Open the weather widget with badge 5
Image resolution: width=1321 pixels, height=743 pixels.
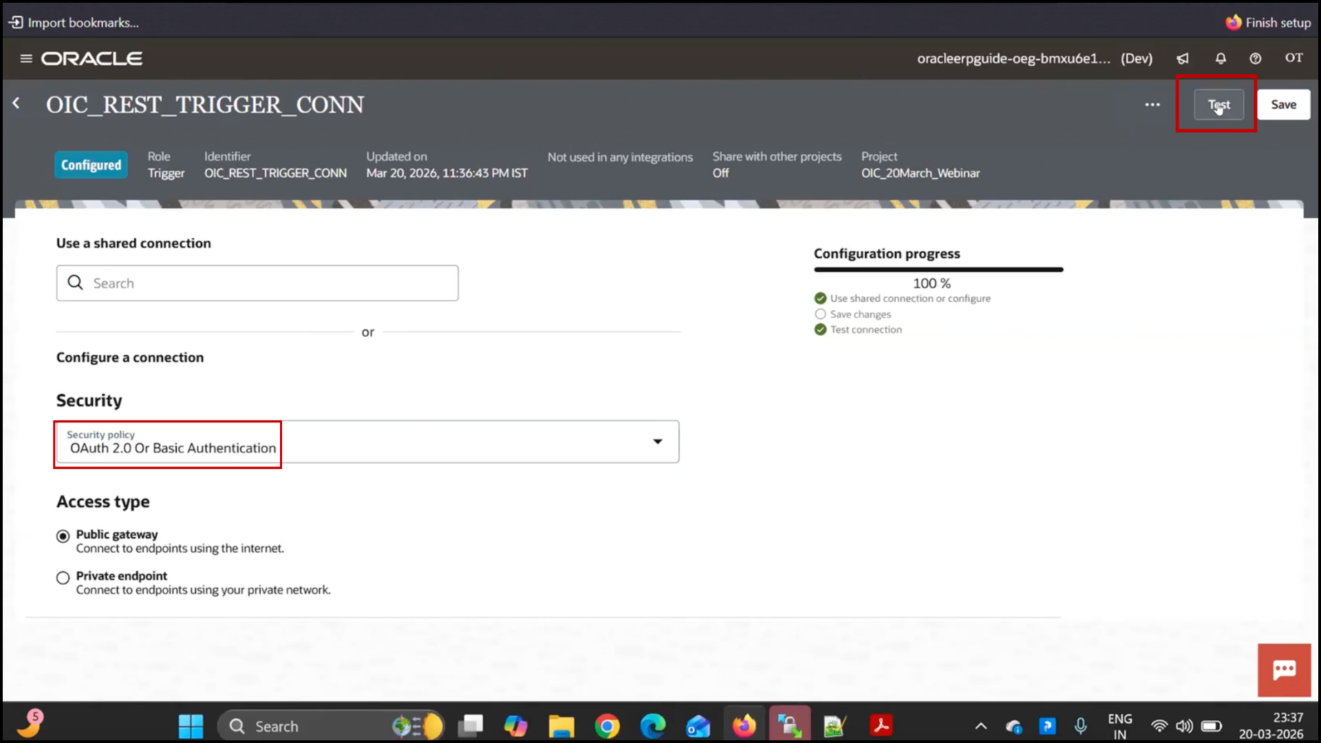29,724
